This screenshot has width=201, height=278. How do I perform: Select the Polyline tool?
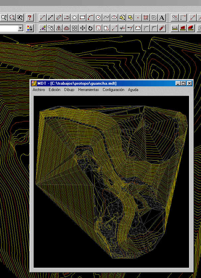tap(67, 18)
